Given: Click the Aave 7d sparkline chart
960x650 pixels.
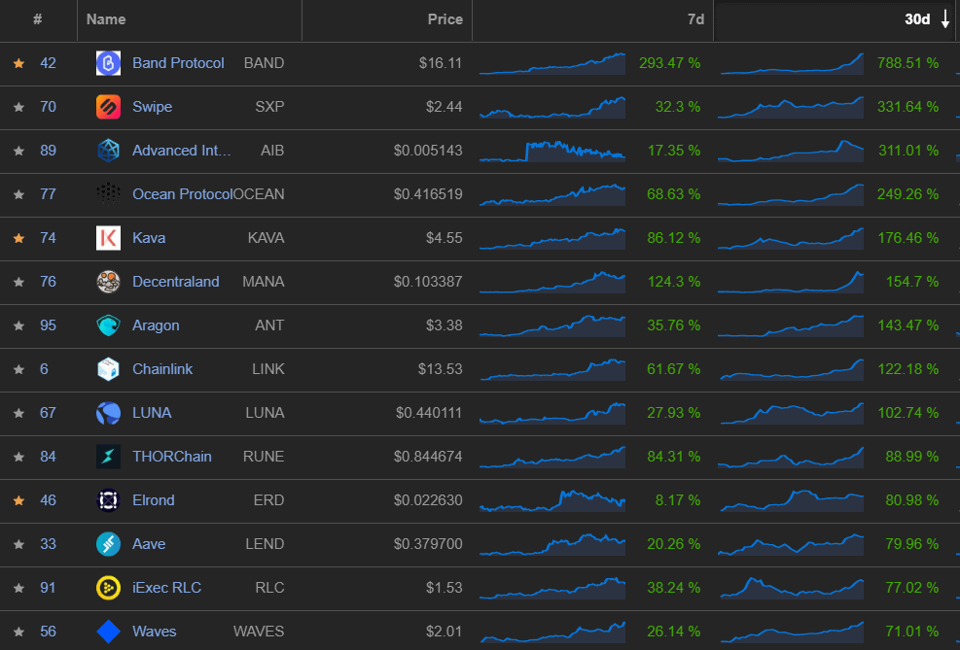Looking at the screenshot, I should (x=552, y=544).
